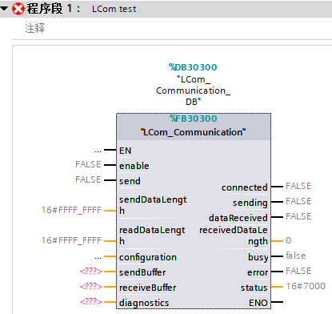Select the 程序段 1 network heading

53,8
